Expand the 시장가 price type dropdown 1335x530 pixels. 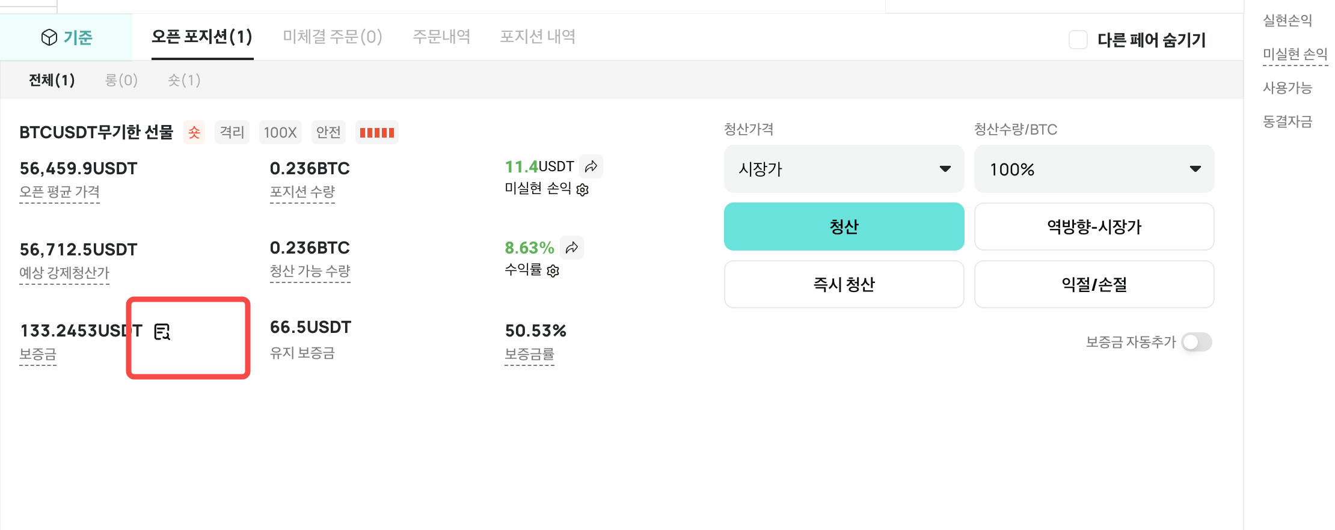[x=844, y=169]
